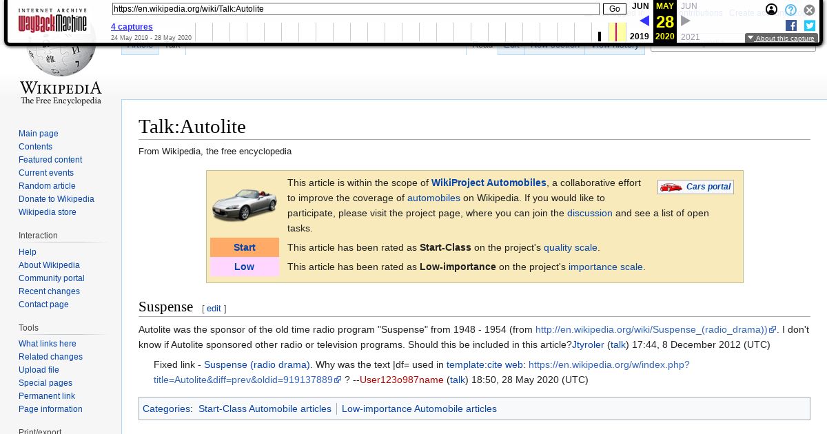Open the Categories link
Screen dimensions: 827x434
point(167,409)
